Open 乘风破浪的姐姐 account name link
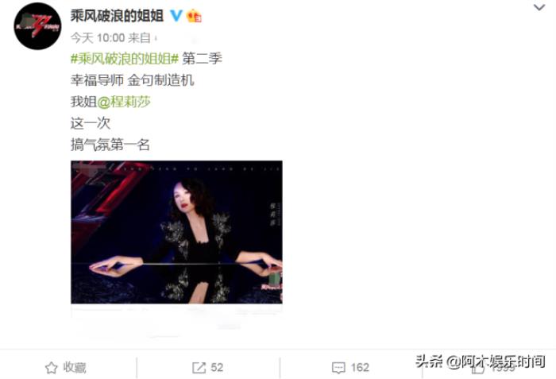Viewport: 556px width, 379px height. click(x=117, y=16)
